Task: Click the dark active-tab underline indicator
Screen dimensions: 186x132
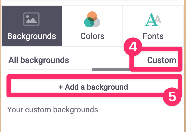Action: [111, 70]
